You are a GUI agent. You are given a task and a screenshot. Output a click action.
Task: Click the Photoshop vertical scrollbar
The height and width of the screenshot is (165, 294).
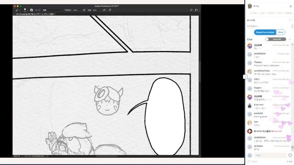click(x=200, y=71)
